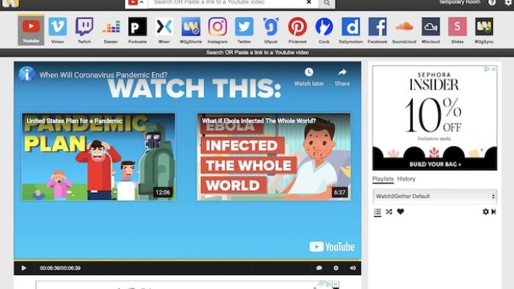The height and width of the screenshot is (289, 514).
Task: Click the playlist list view icon
Action: [x=377, y=212]
